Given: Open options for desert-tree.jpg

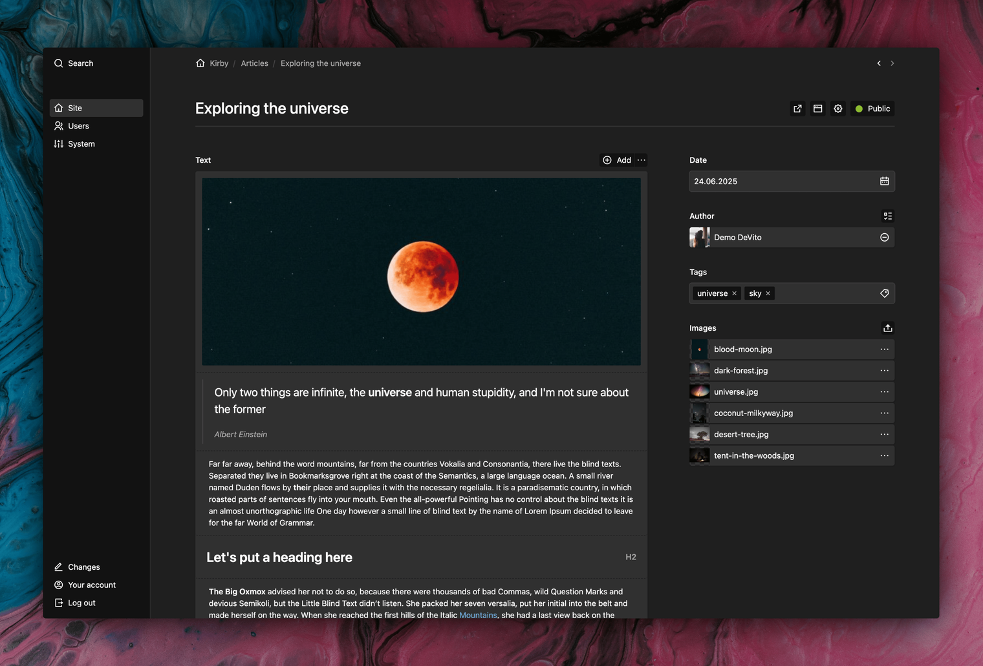Looking at the screenshot, I should point(885,435).
